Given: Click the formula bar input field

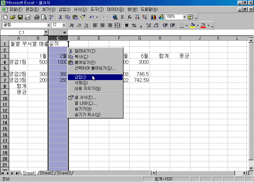Looking at the screenshot, I should tap(160, 32).
